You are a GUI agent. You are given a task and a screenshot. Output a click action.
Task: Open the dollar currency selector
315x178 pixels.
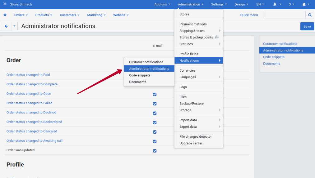(x=291, y=4)
